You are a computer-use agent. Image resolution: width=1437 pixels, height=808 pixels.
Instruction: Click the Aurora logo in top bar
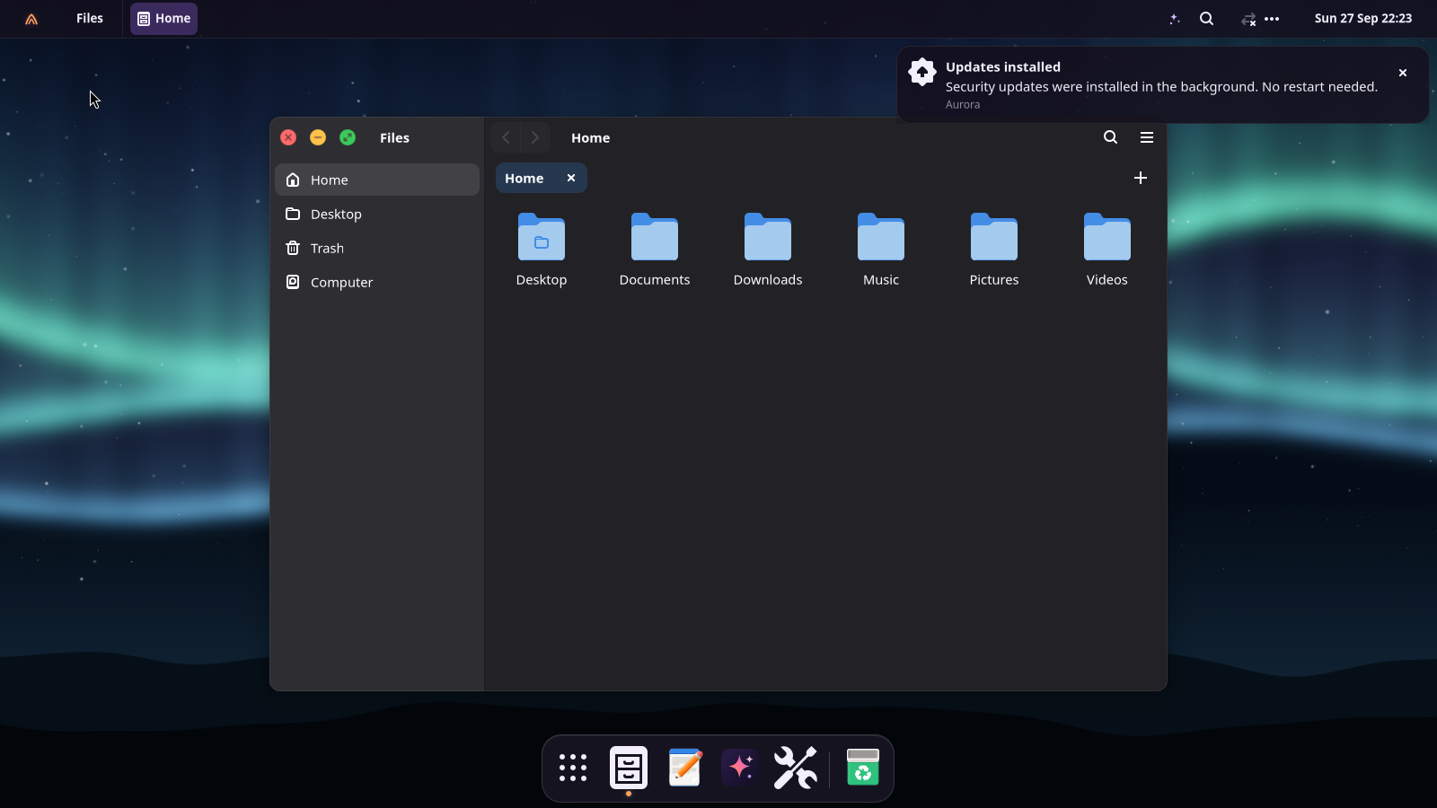[x=31, y=19]
